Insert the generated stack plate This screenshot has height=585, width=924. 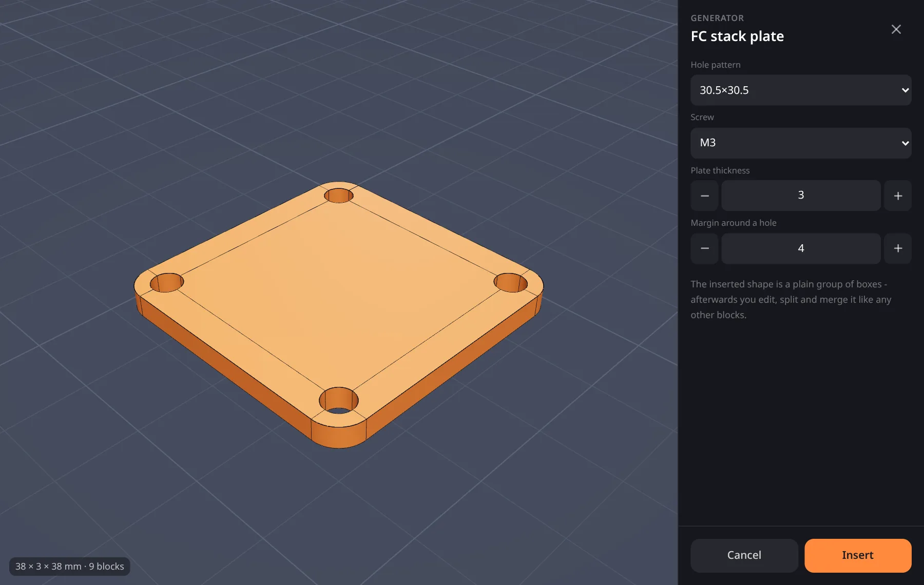[858, 555]
